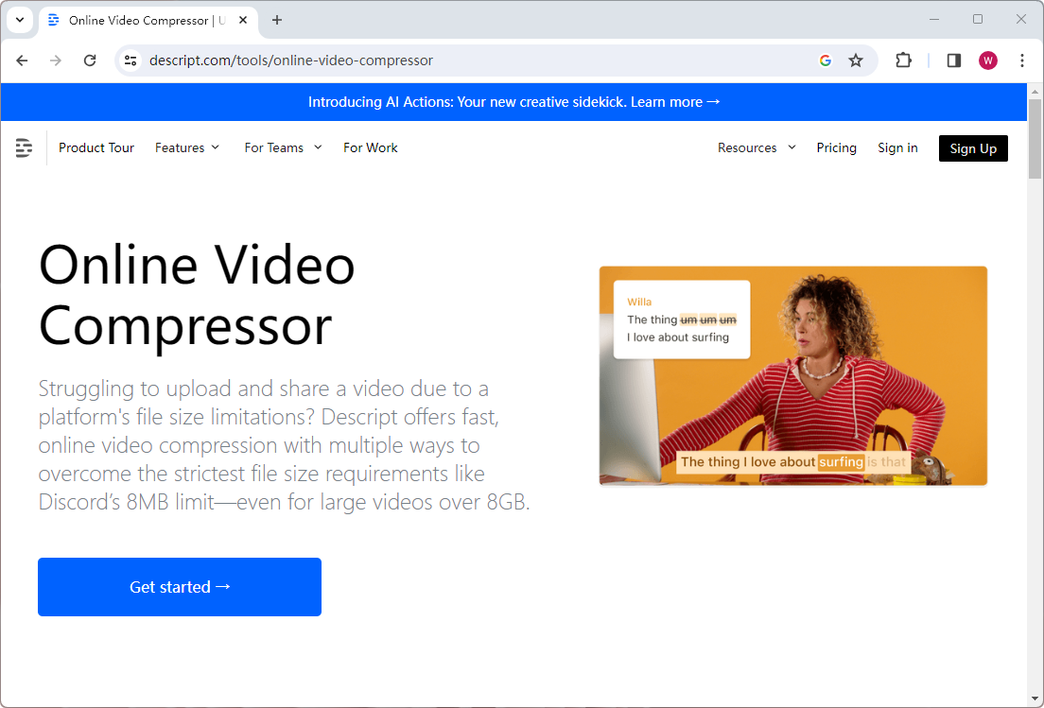Image resolution: width=1044 pixels, height=708 pixels.
Task: Open the Chrome three-dot menu
Action: tap(1022, 60)
